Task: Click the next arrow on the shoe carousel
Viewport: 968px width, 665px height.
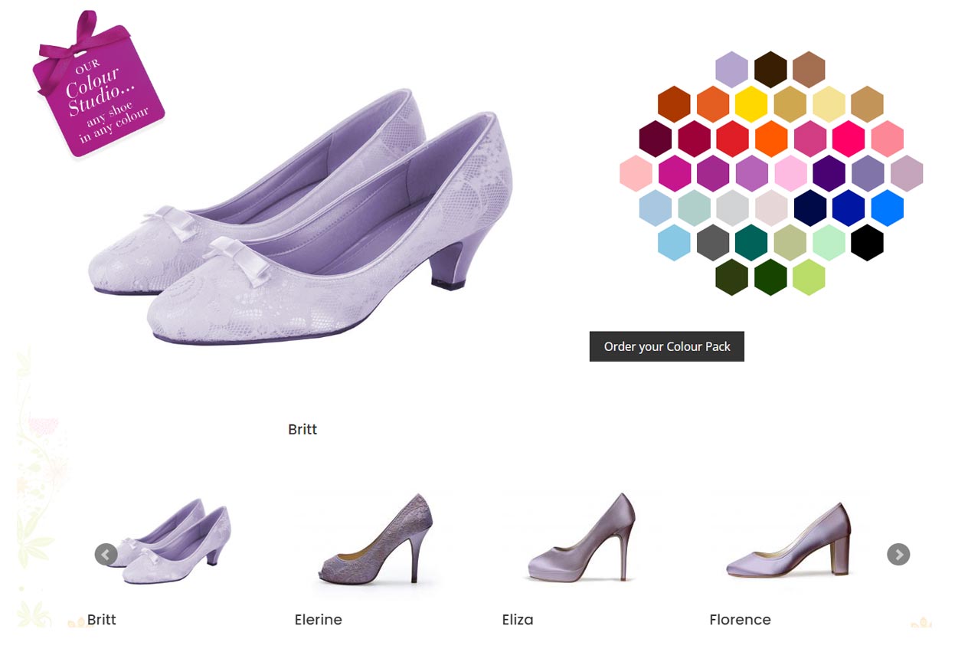Action: point(898,554)
